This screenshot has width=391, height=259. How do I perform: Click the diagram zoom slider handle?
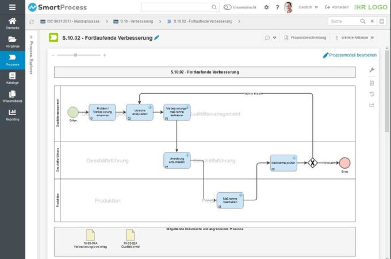[76, 55]
